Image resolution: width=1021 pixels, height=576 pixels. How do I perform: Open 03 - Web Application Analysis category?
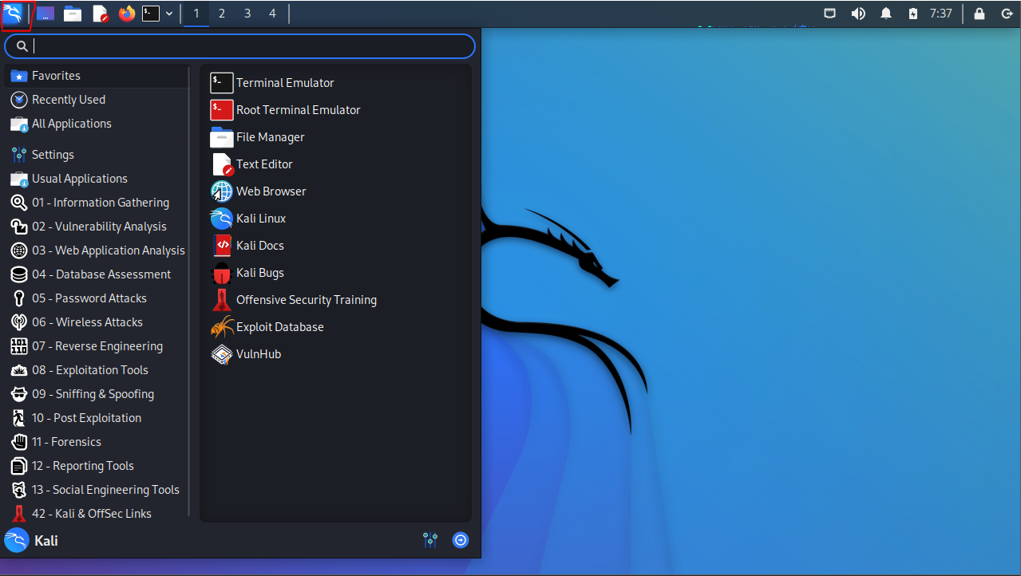[97, 251]
